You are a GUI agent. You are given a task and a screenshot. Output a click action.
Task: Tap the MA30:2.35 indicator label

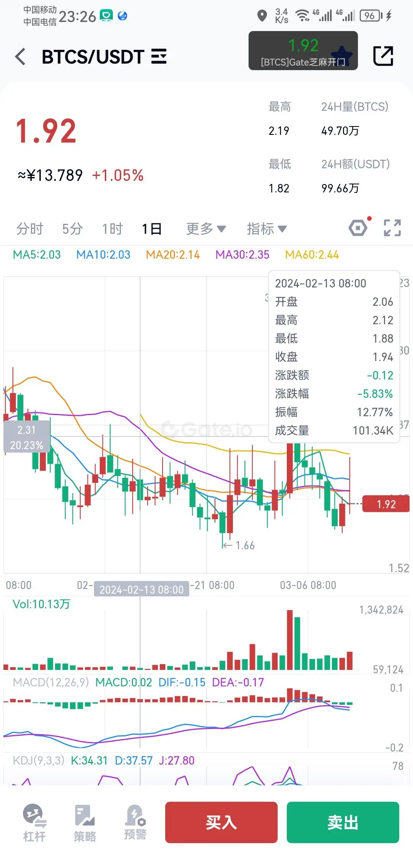click(242, 255)
